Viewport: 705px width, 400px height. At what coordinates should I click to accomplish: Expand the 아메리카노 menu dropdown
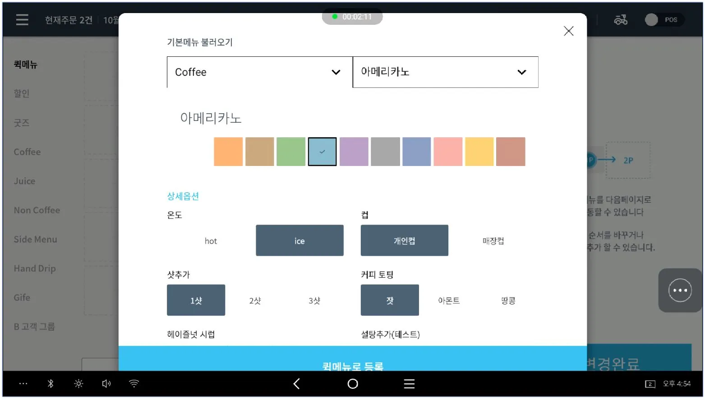[446, 72]
